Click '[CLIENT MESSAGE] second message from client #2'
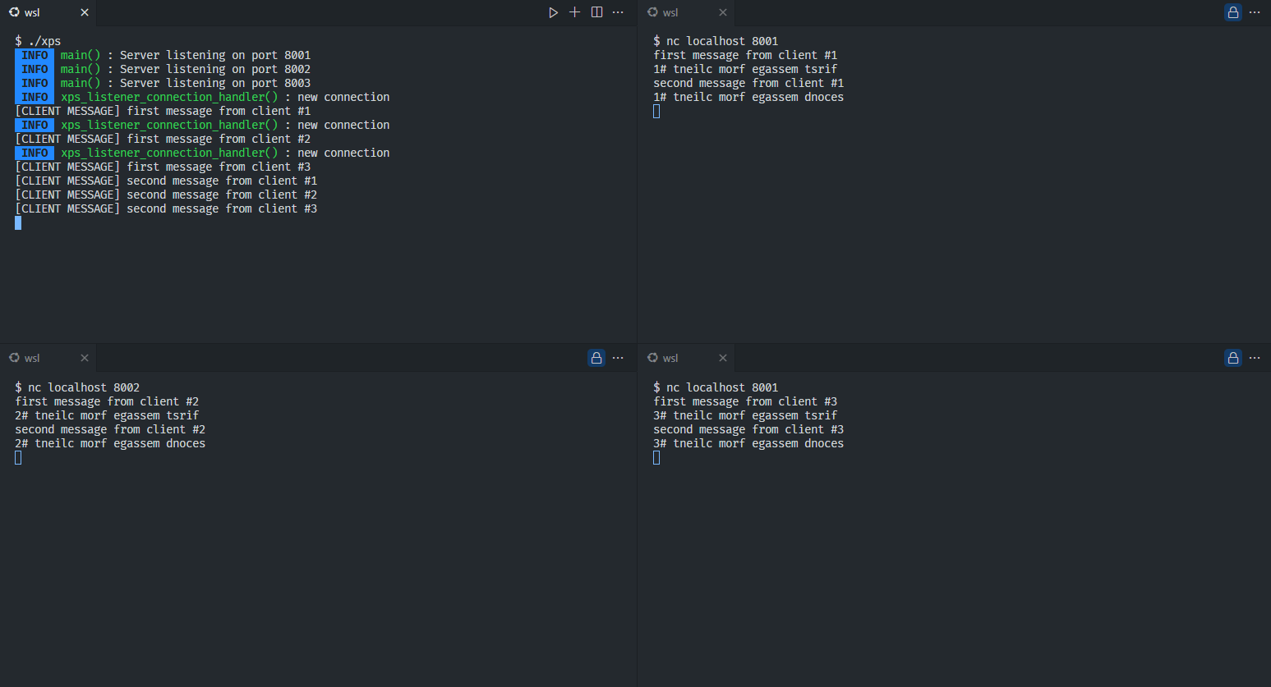The width and height of the screenshot is (1271, 687). [166, 195]
